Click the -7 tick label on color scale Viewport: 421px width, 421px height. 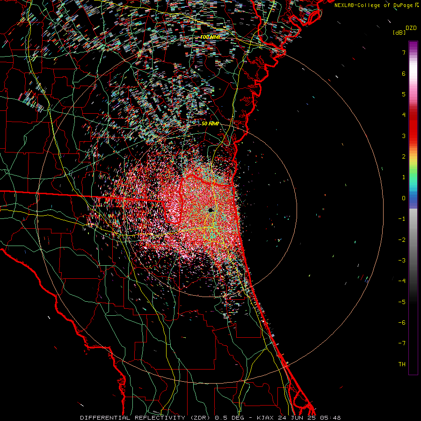pyautogui.click(x=402, y=343)
